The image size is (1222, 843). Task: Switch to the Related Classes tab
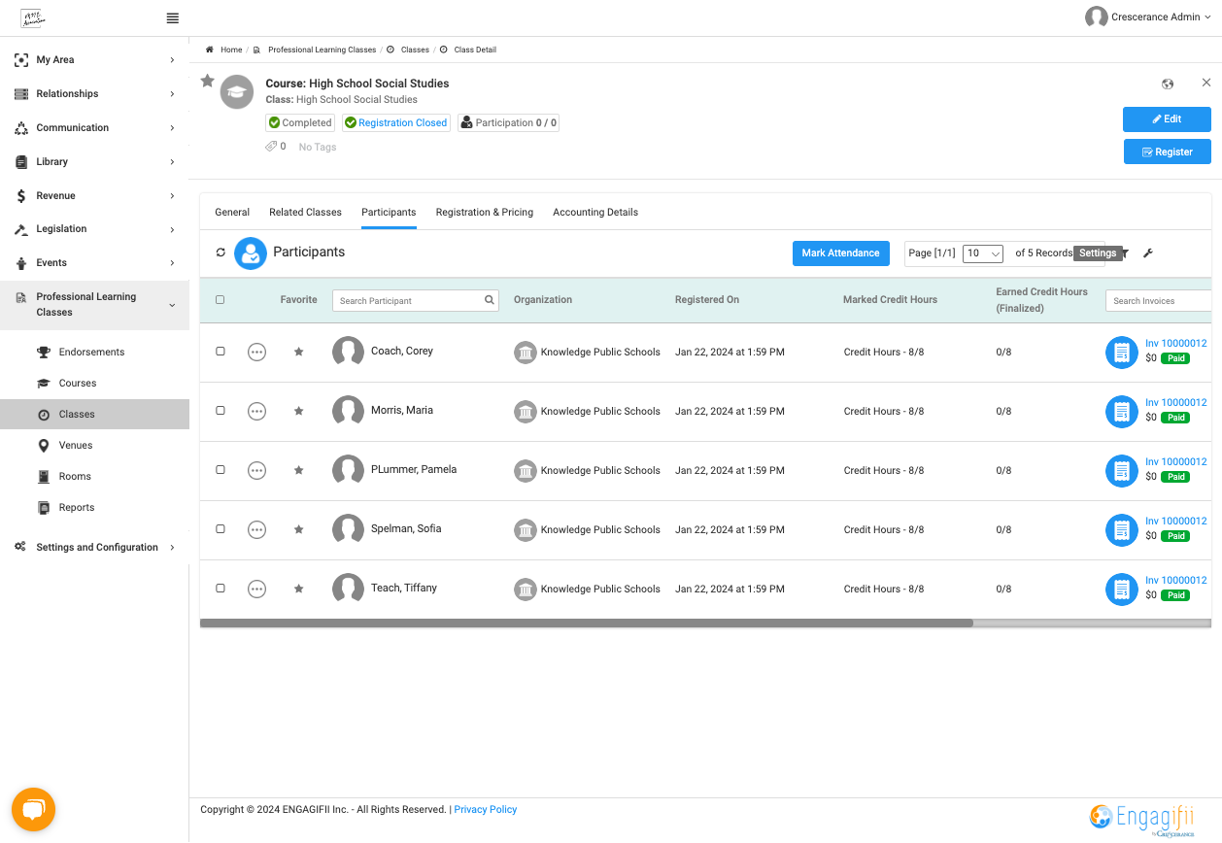point(305,213)
